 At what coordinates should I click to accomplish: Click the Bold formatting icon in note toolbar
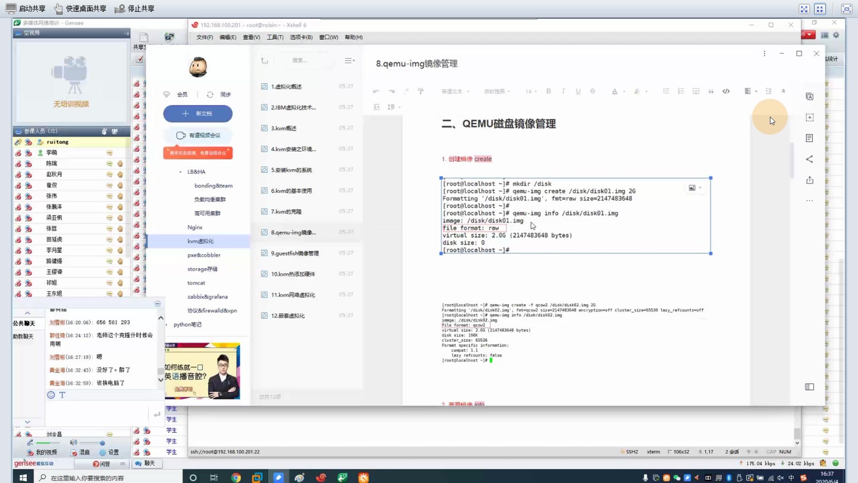tap(548, 91)
